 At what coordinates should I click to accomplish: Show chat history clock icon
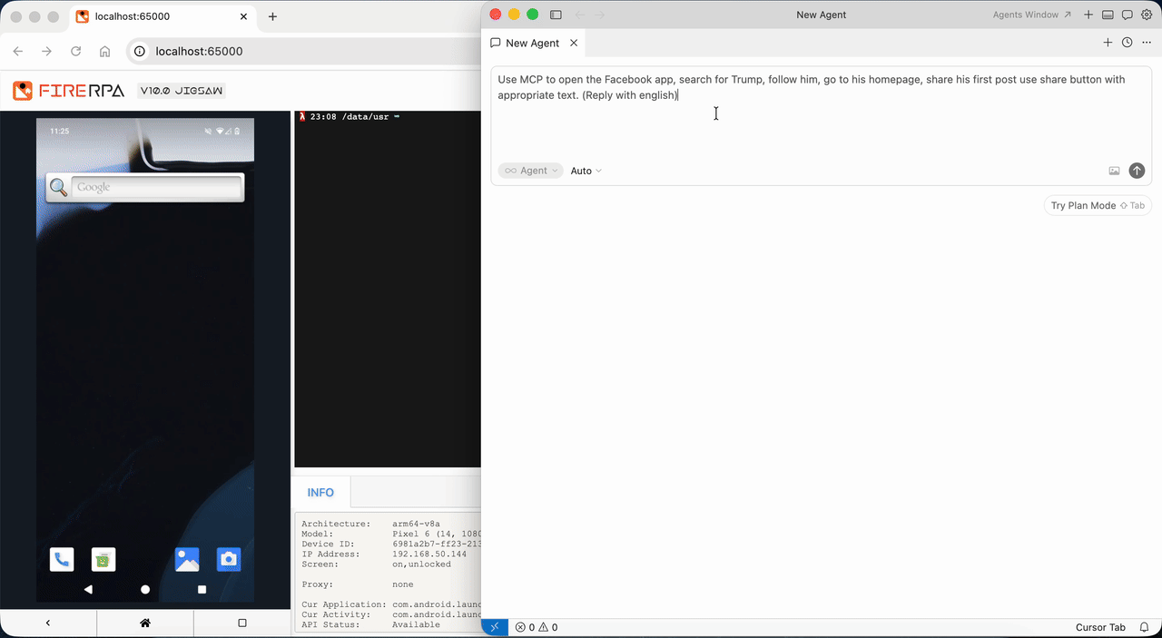click(x=1127, y=43)
